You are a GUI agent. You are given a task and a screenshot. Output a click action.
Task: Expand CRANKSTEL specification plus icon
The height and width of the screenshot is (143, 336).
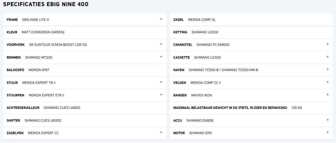328,44
